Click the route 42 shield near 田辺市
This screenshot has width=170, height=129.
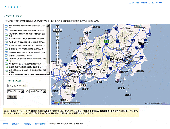(74, 95)
